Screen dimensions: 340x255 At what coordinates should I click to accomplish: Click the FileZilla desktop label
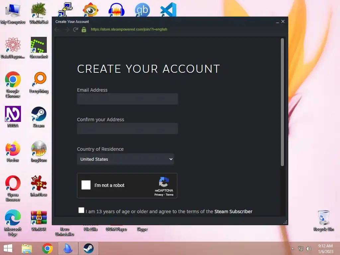[90, 229]
